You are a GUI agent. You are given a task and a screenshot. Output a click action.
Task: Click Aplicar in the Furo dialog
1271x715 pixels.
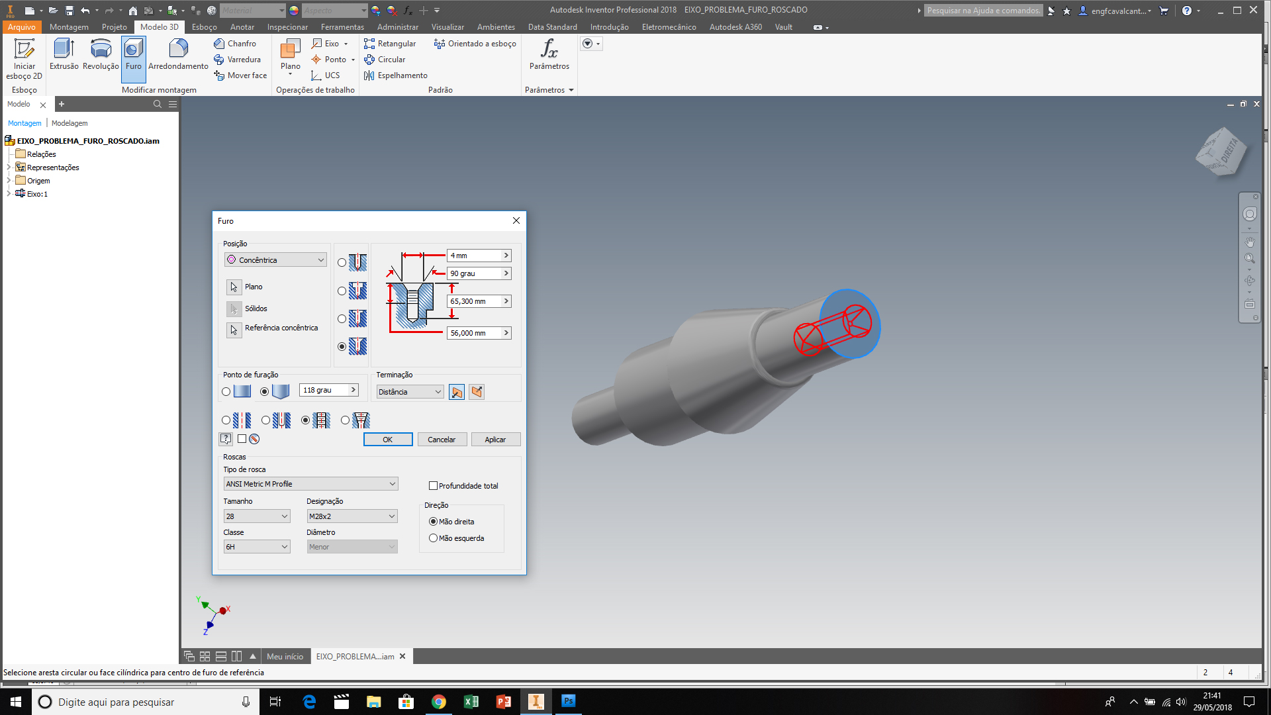pyautogui.click(x=495, y=440)
